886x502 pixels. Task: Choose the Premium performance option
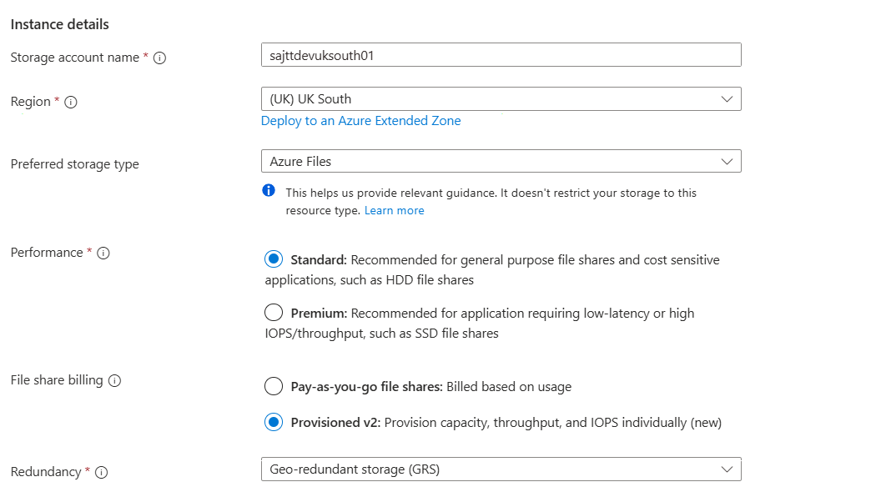click(273, 313)
